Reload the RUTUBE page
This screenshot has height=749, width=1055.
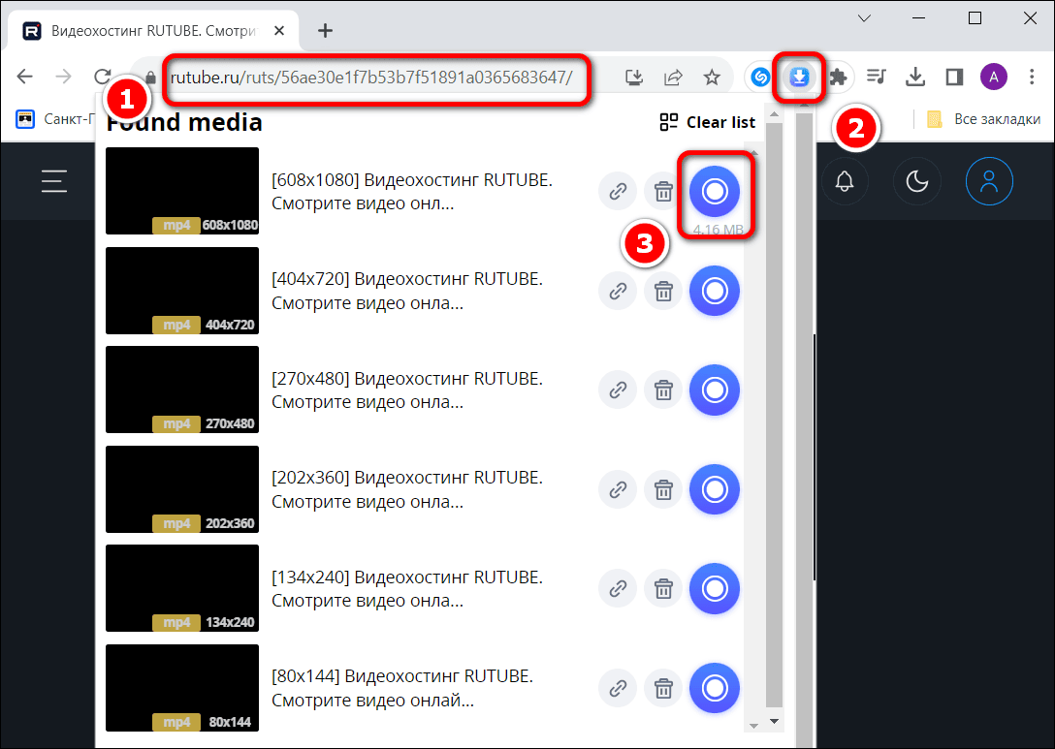coord(102,77)
